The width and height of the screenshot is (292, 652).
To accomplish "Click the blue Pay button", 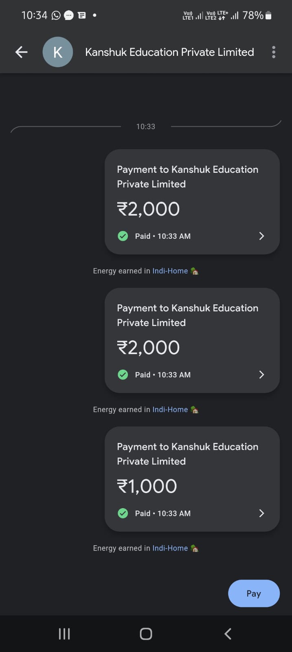I will (x=254, y=593).
